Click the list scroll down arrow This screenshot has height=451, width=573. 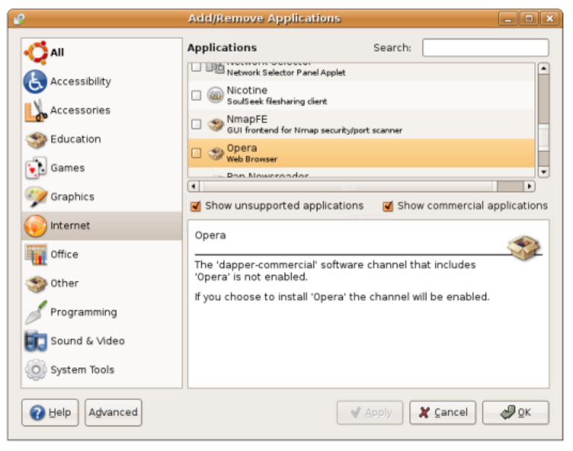(544, 172)
